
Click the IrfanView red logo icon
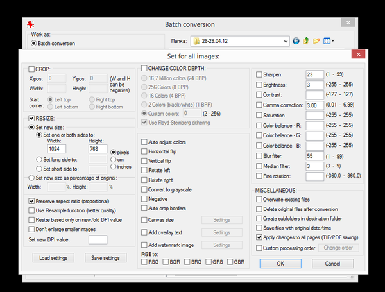click(x=30, y=24)
